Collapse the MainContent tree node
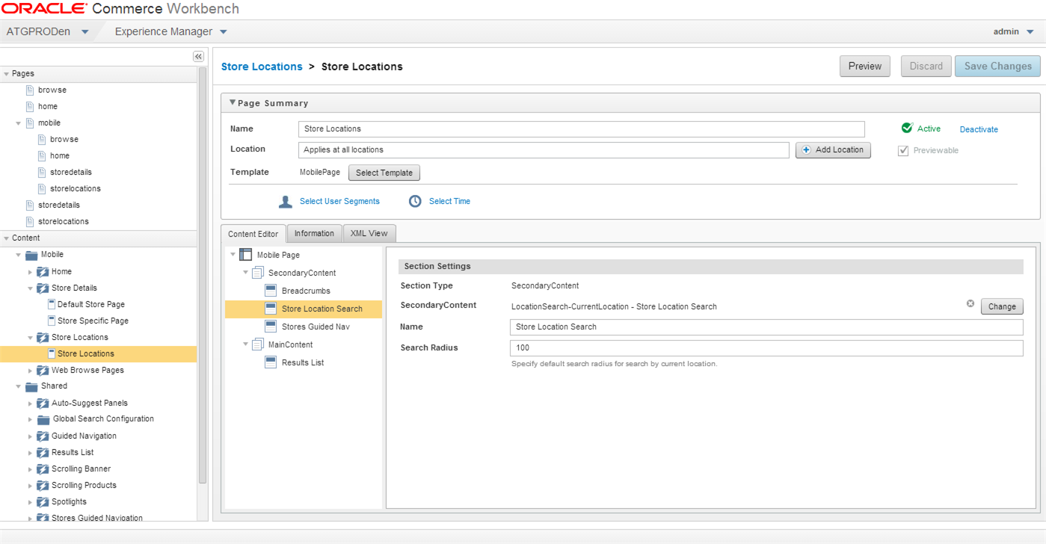1046x544 pixels. (x=246, y=344)
